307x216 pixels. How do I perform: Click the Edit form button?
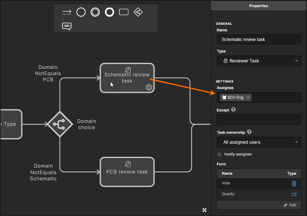coord(290,205)
